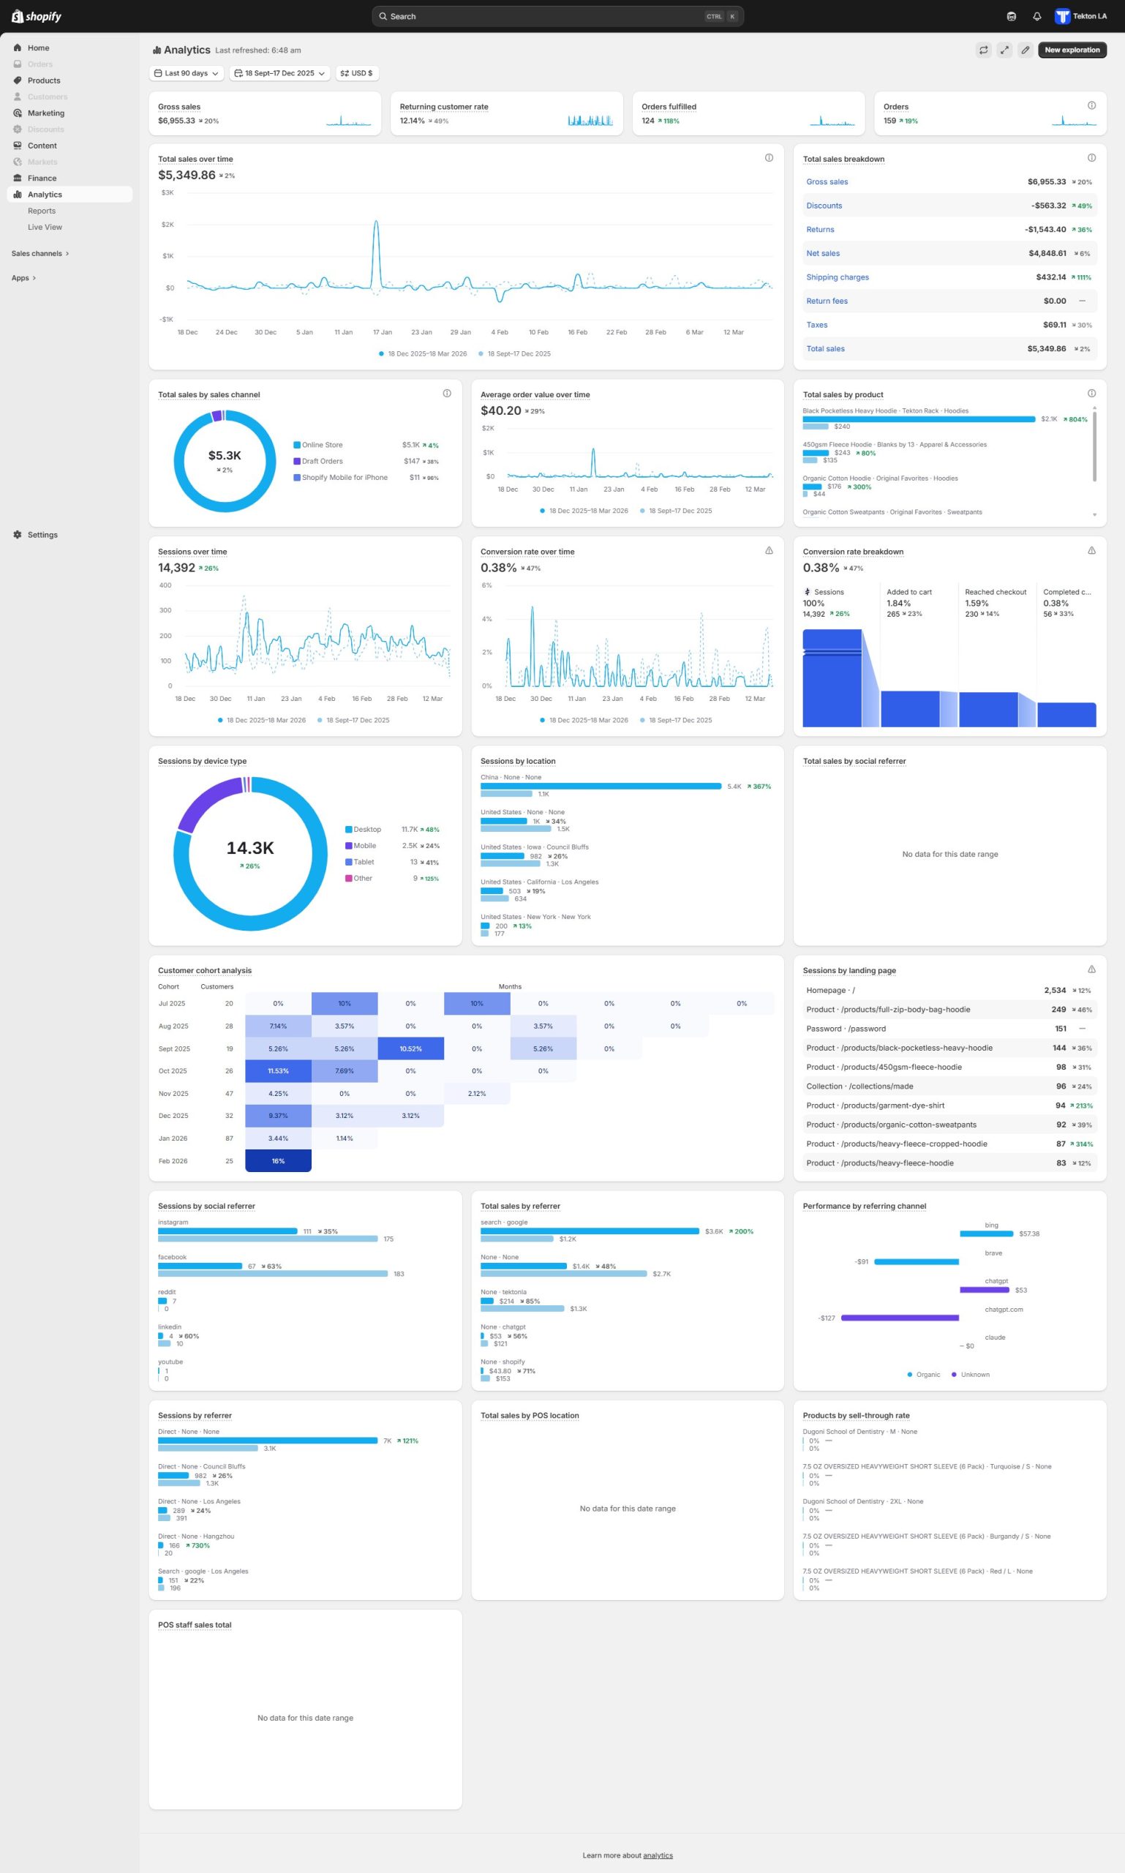Click the warning icon on Conversion rate breakdown
Image resolution: width=1125 pixels, height=1873 pixels.
tap(1091, 550)
